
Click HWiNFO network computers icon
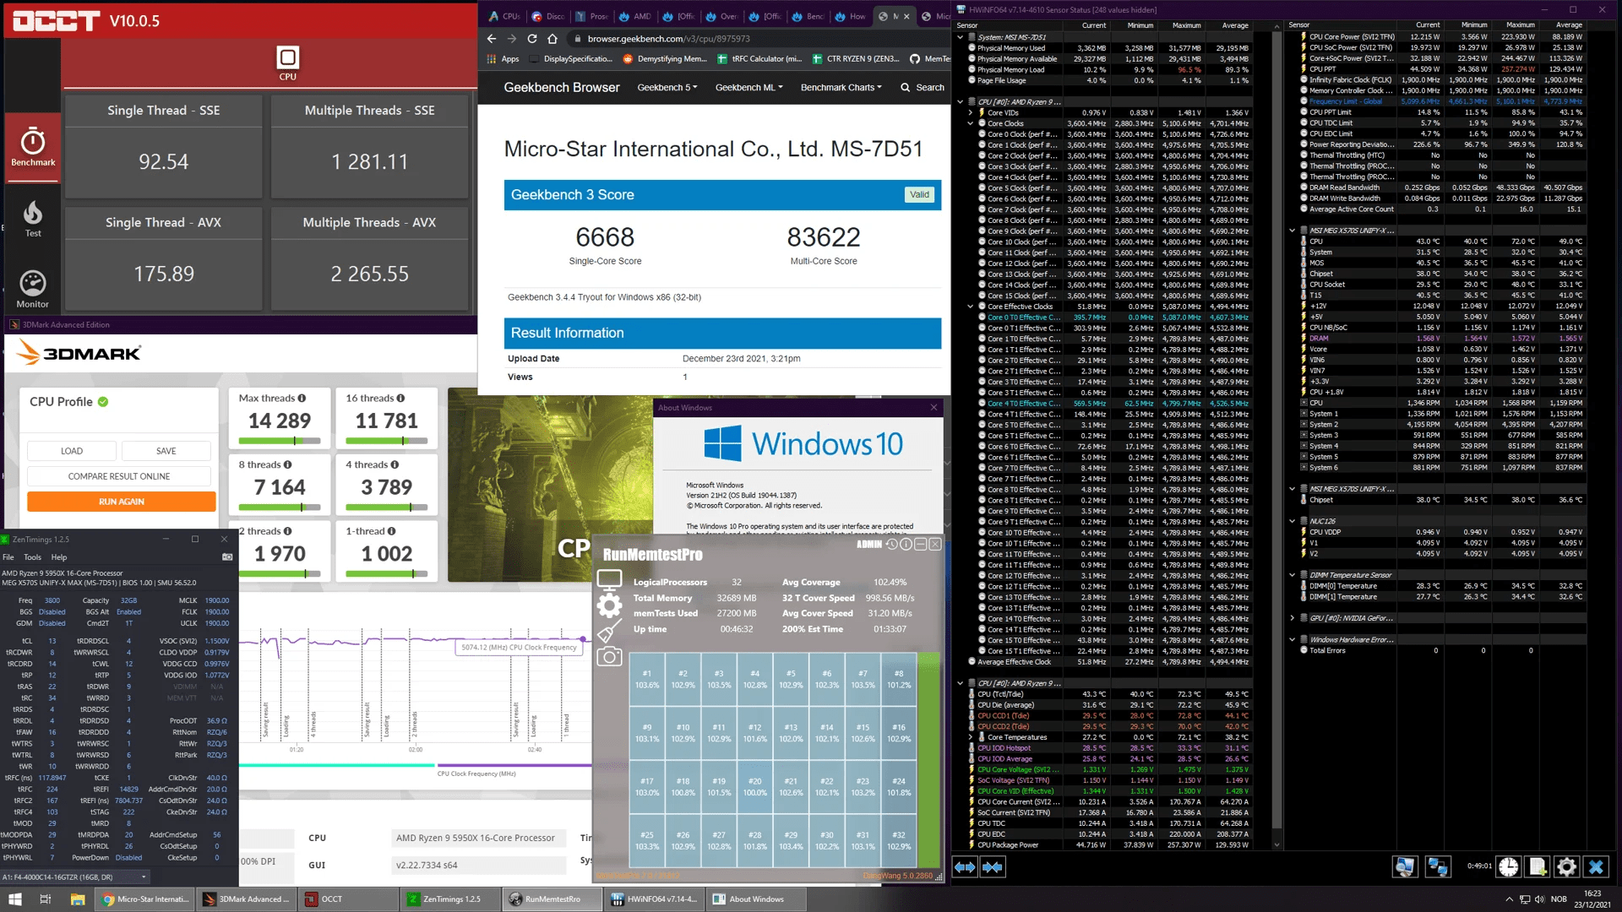[x=1437, y=866]
